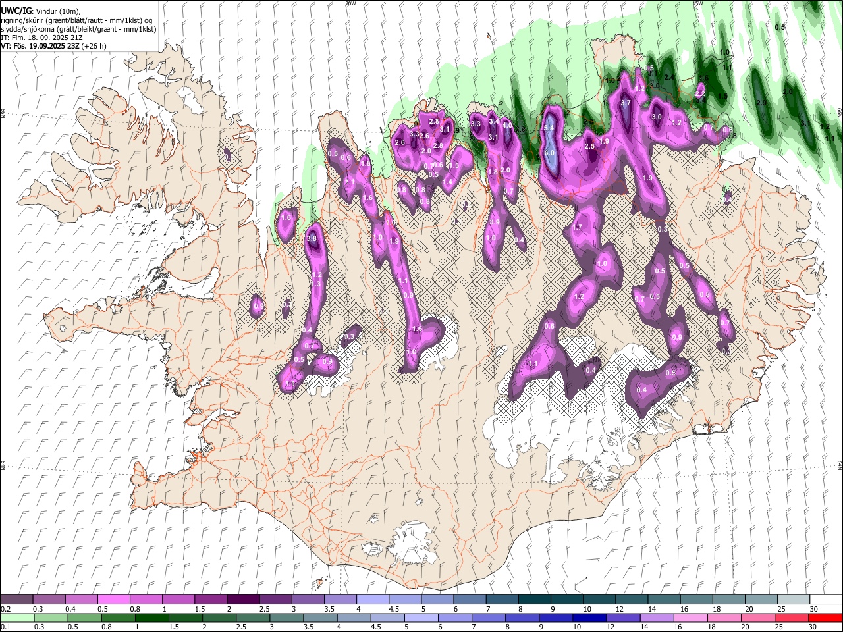Click the crimson 25–30 swatch in lower legend

(792, 618)
